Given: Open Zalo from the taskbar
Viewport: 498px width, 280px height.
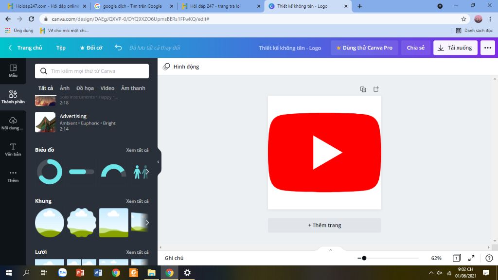Looking at the screenshot, I should [62, 273].
